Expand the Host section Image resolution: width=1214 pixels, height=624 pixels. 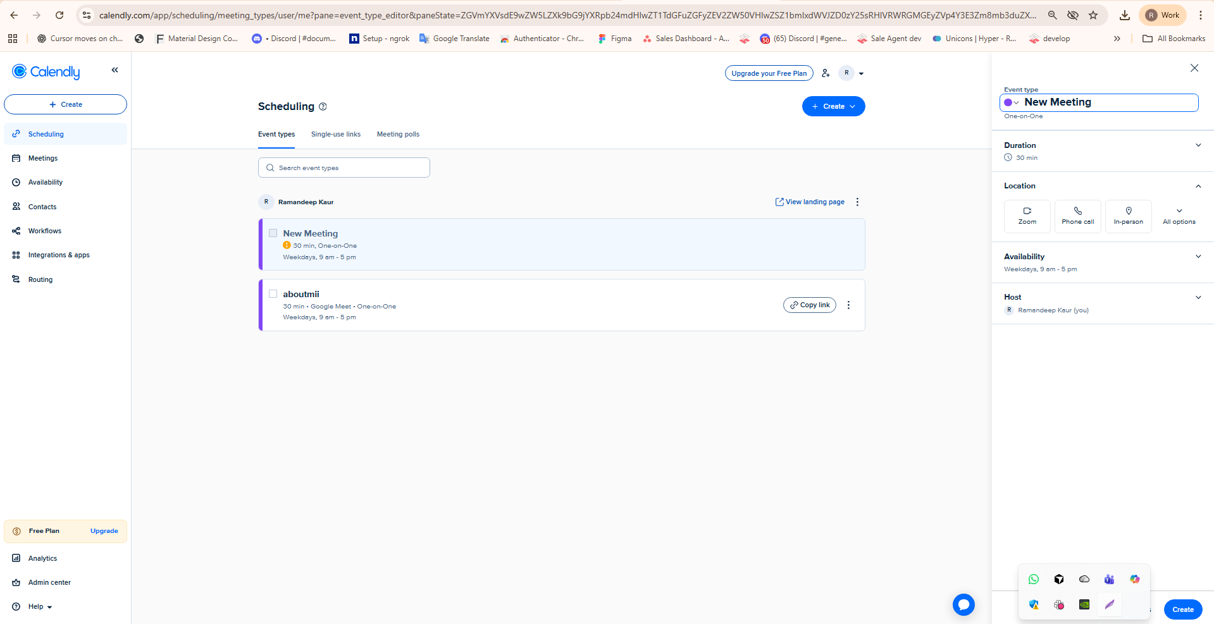pyautogui.click(x=1198, y=297)
